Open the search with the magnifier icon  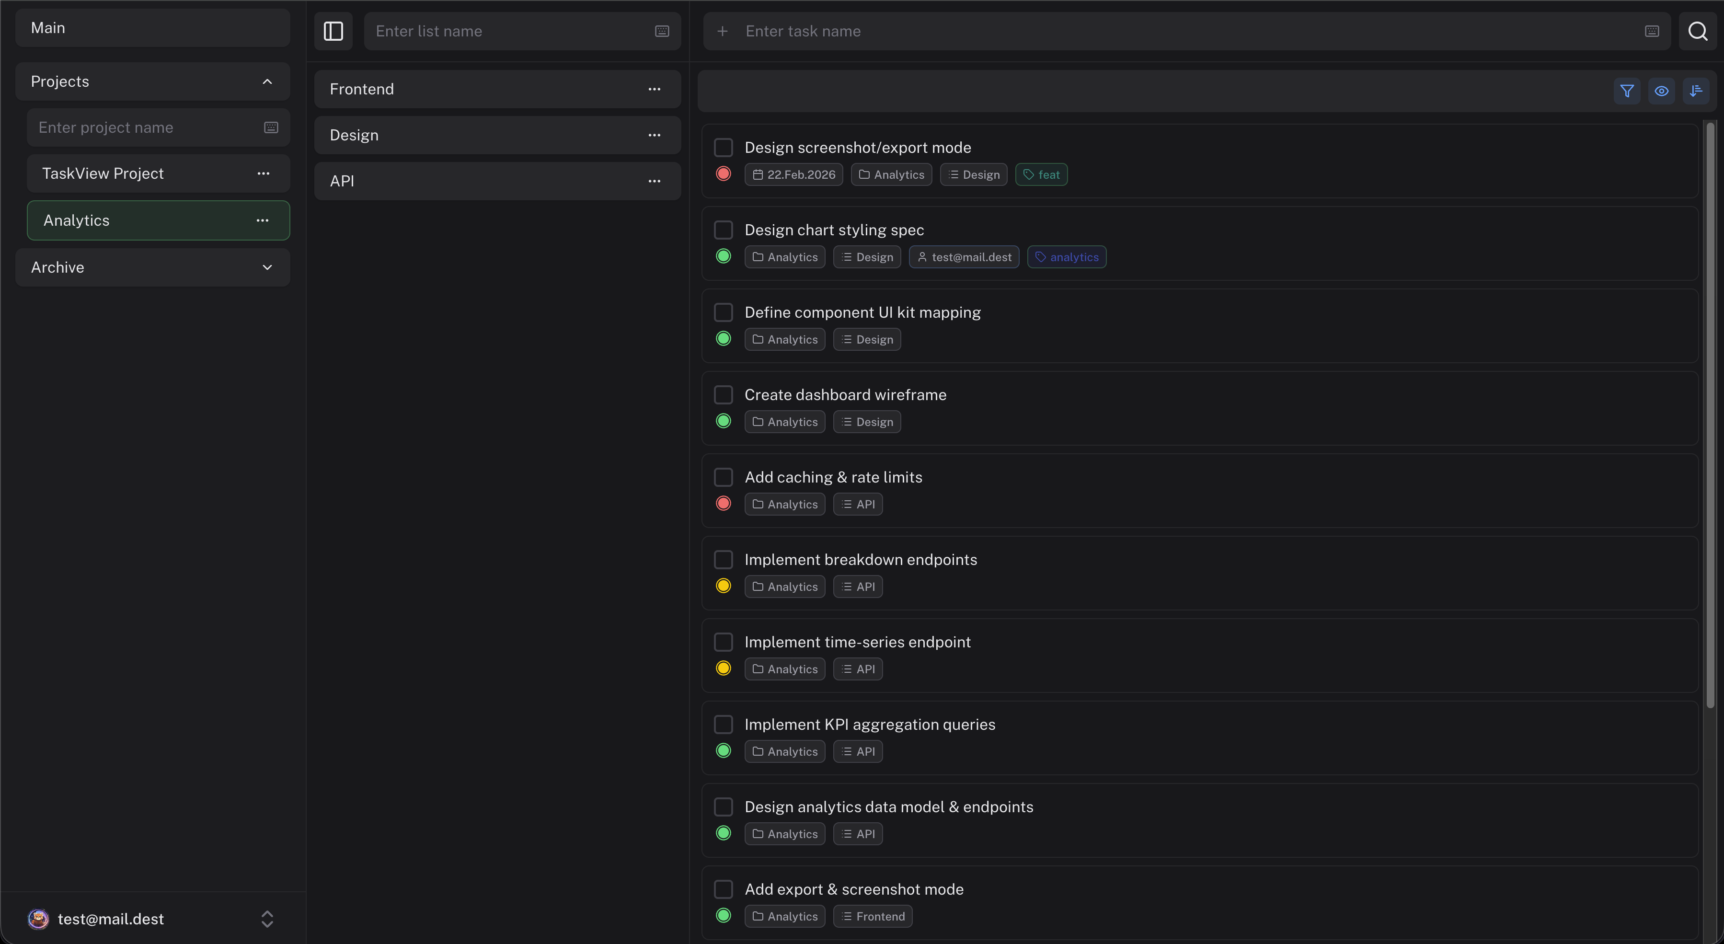click(x=1699, y=31)
